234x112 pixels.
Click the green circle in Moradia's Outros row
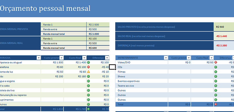(88, 104)
